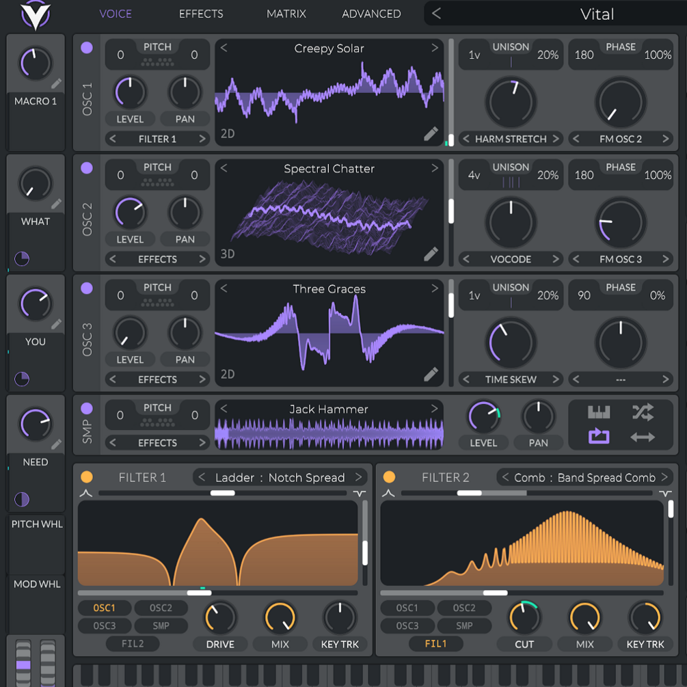Disable FILTER 2 power button
This screenshot has width=687, height=687.
pyautogui.click(x=389, y=476)
